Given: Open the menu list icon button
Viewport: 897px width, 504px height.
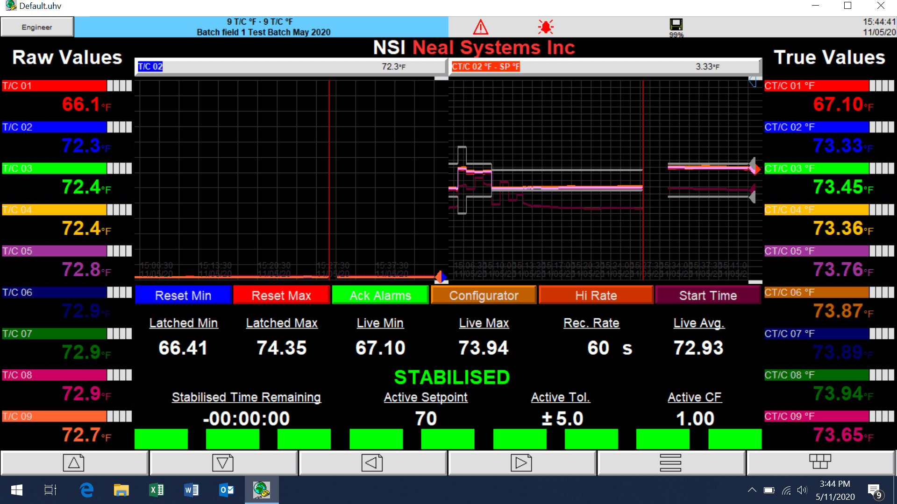Looking at the screenshot, I should [x=670, y=463].
